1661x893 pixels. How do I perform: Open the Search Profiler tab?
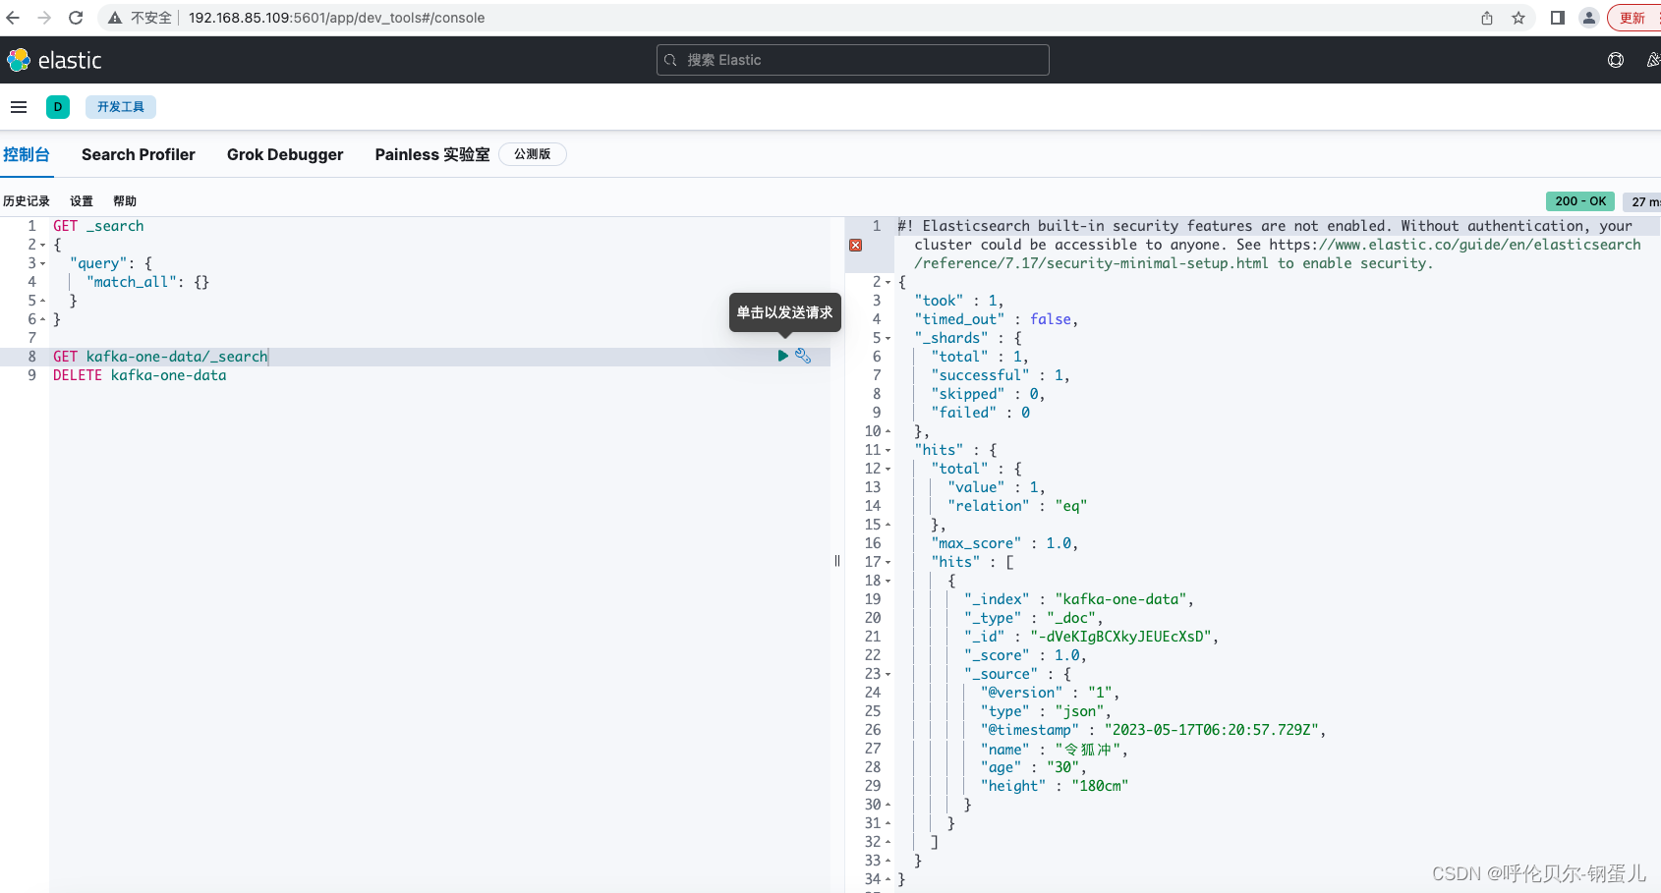(139, 154)
